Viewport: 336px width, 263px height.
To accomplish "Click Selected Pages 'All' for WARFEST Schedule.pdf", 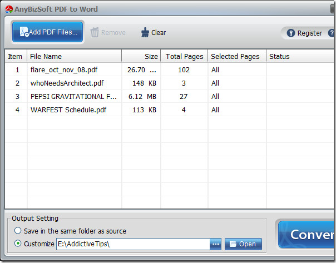I will click(215, 110).
